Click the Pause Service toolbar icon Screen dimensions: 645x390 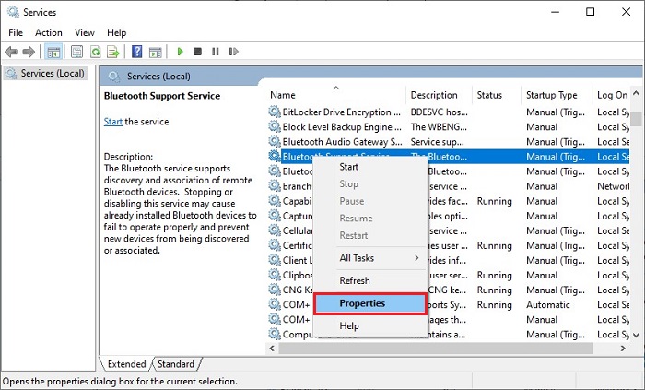215,52
